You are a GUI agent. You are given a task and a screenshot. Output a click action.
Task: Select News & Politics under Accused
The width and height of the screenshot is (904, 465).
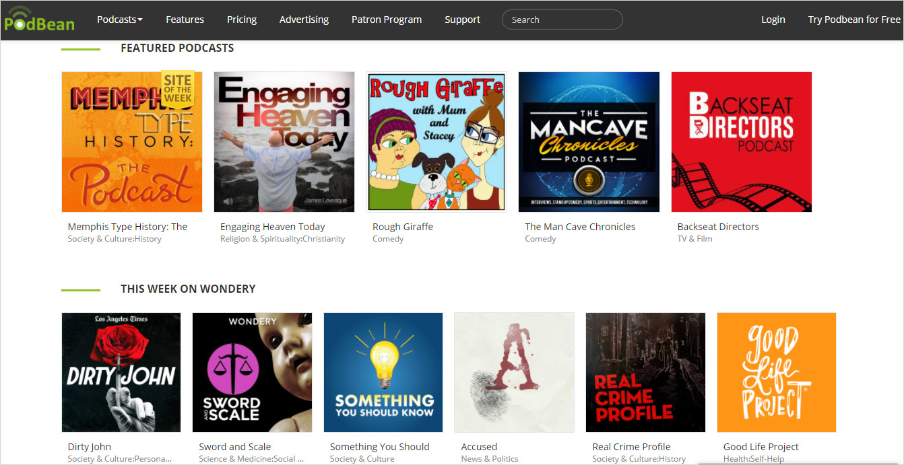coord(490,459)
